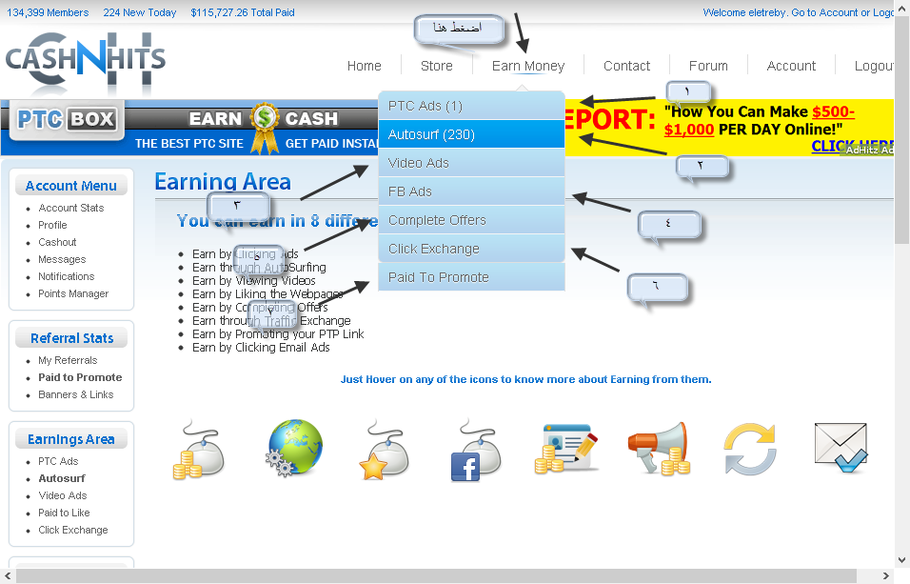The height and width of the screenshot is (584, 910).
Task: Click the megaphone with coins icon
Action: [660, 449]
